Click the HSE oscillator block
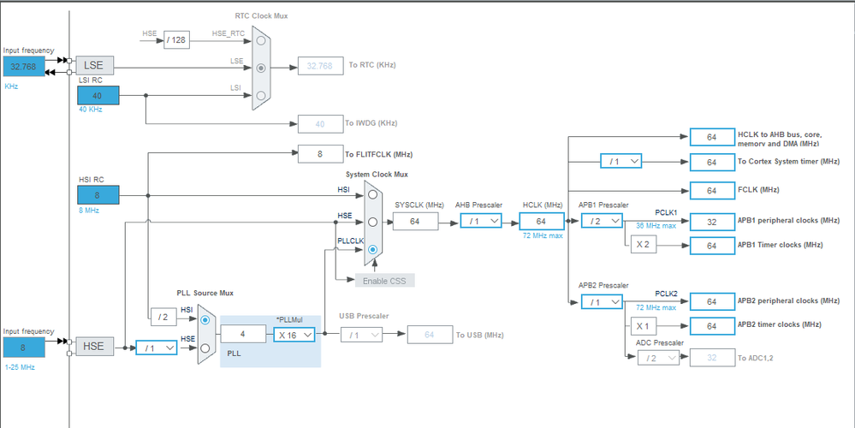Viewport: 855px width, 428px height. click(94, 346)
